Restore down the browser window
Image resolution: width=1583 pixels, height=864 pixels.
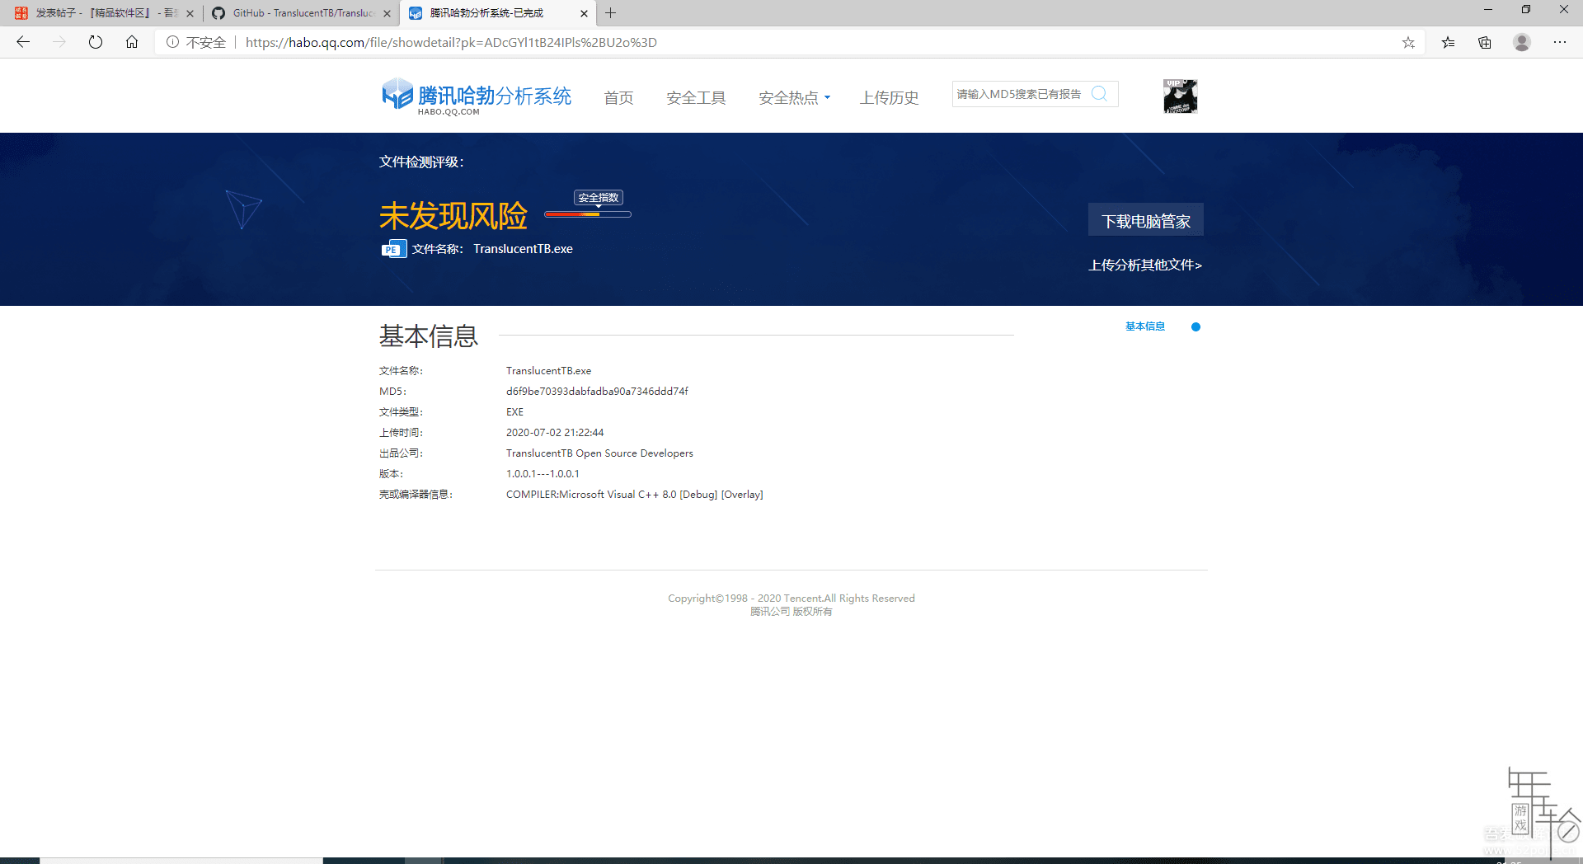coord(1526,10)
